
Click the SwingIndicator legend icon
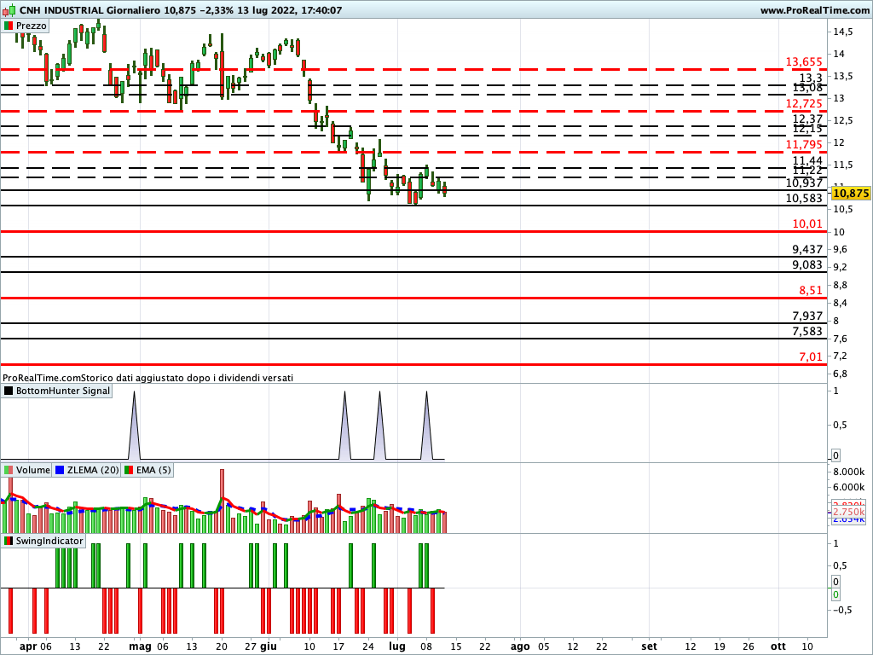coord(8,539)
